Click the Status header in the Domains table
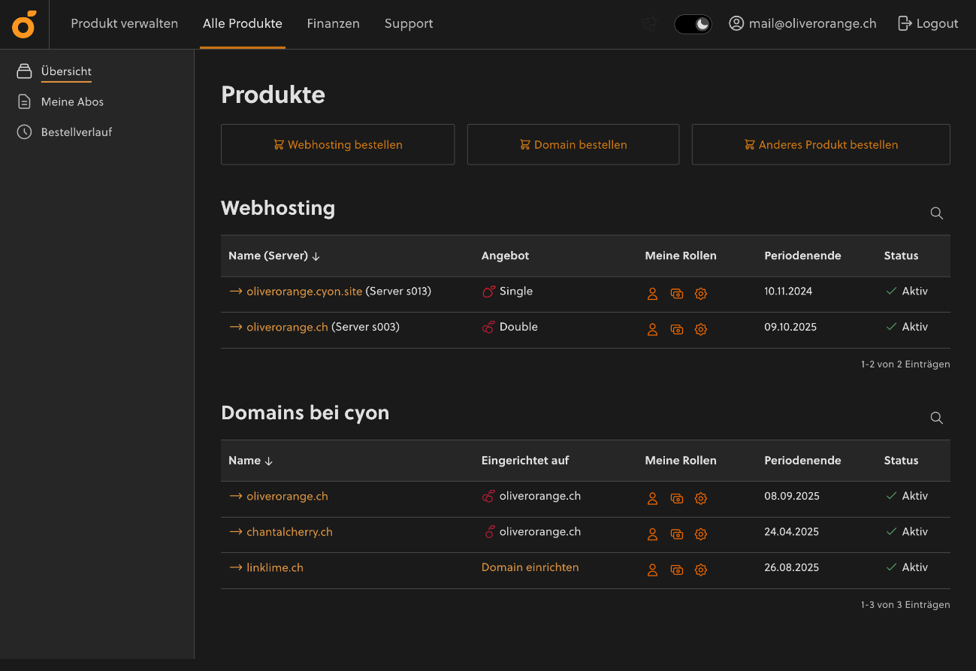The height and width of the screenshot is (671, 976). (901, 460)
